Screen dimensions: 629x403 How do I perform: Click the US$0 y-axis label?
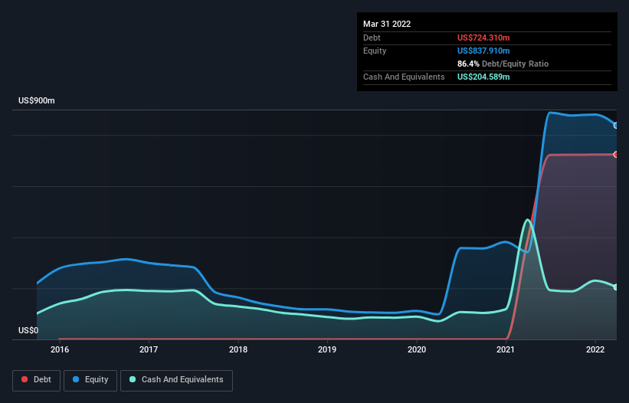[28, 330]
